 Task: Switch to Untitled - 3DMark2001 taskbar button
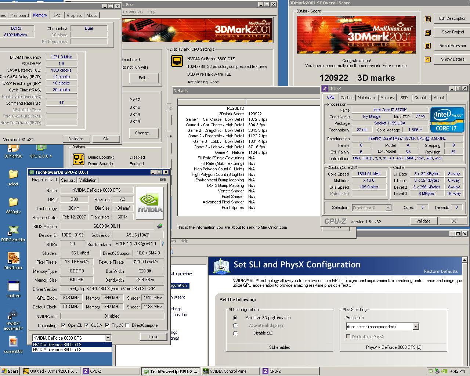51,371
